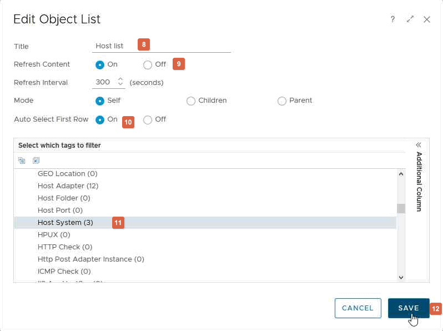Disable Auto Select First Row
The height and width of the screenshot is (331, 443).
point(148,119)
